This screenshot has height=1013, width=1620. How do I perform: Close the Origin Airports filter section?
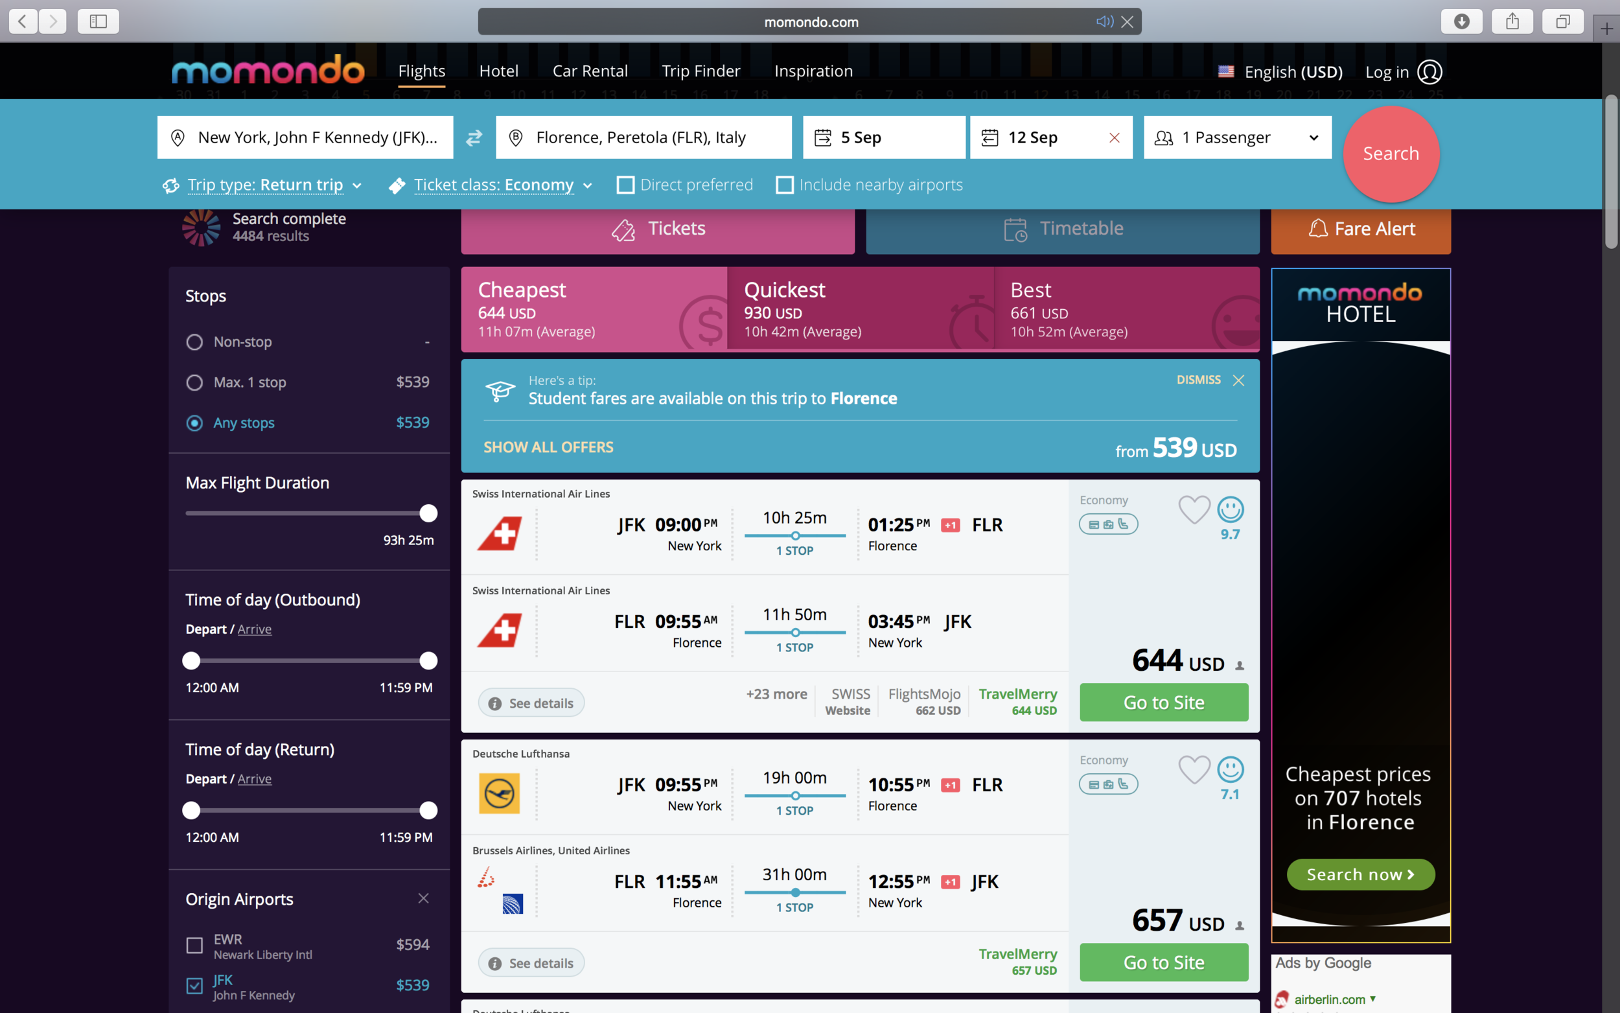click(x=423, y=898)
